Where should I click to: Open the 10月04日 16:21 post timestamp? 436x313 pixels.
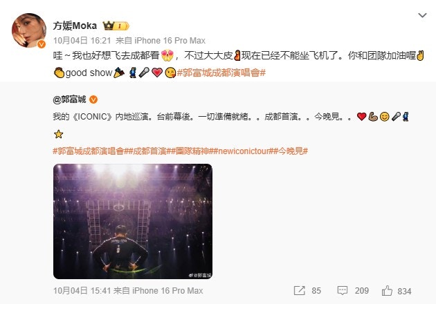82,41
